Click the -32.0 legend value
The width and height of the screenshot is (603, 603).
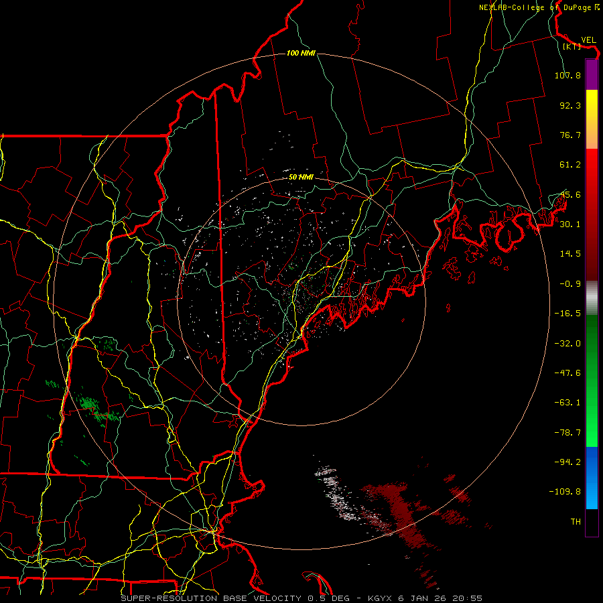pyautogui.click(x=567, y=344)
